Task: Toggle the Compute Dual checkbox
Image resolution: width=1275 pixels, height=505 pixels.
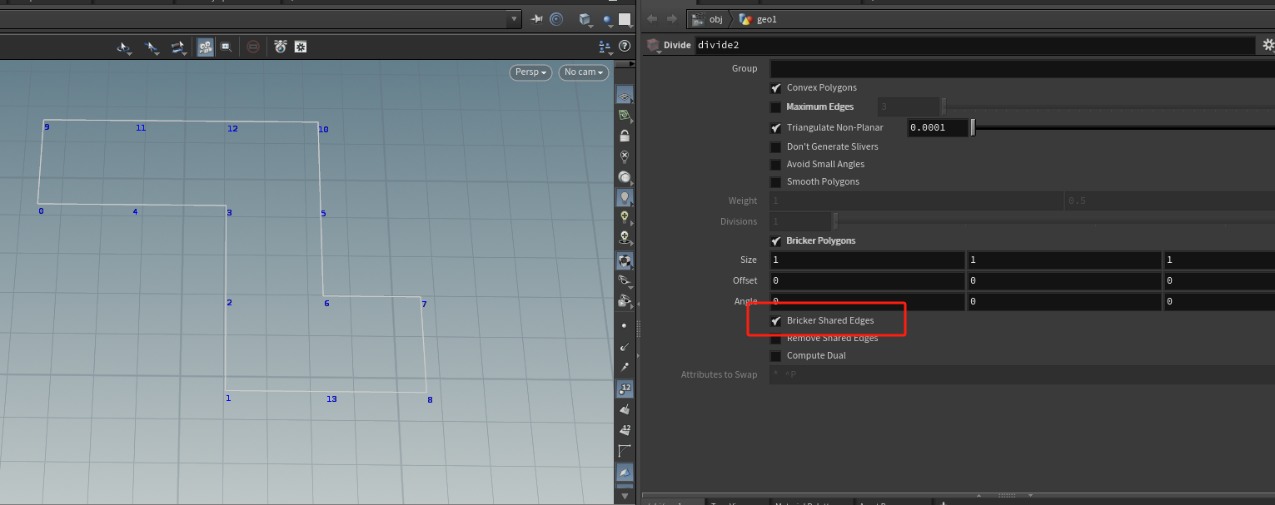Action: [776, 356]
